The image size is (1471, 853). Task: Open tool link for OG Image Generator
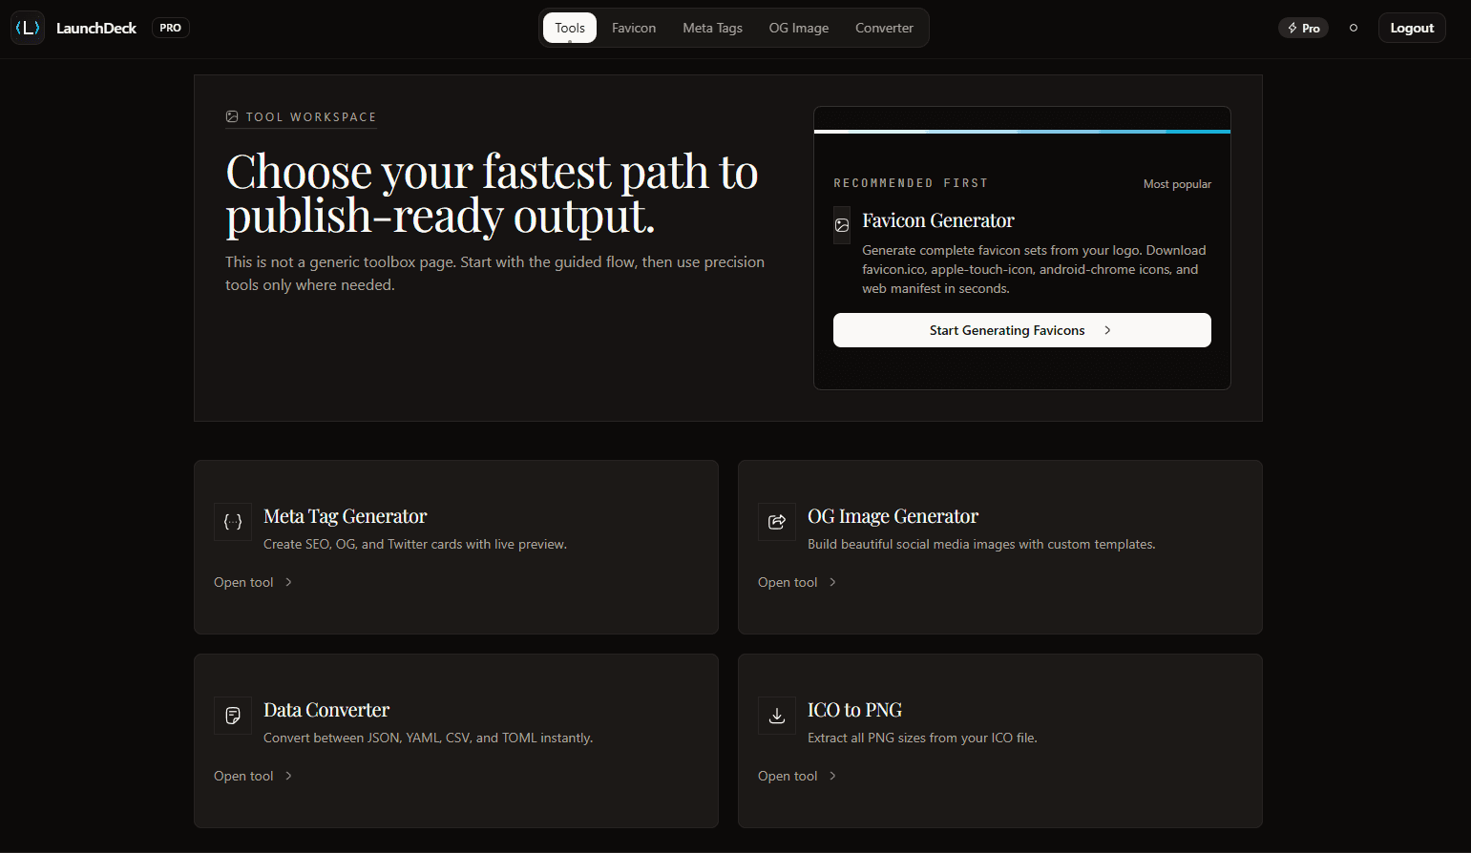(797, 582)
